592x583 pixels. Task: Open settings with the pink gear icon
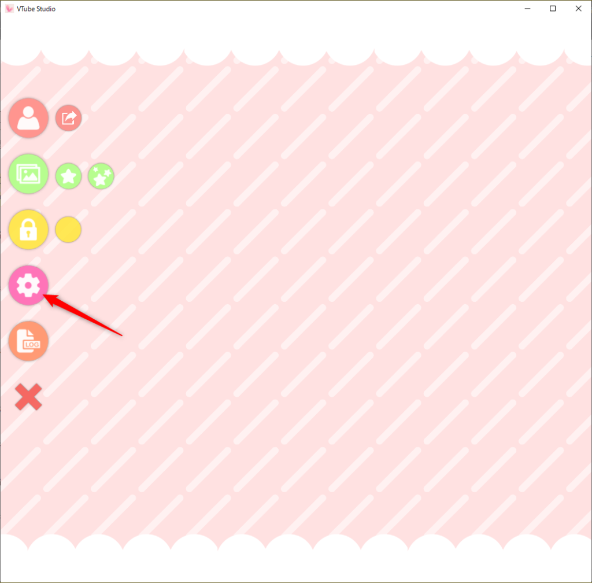click(28, 286)
